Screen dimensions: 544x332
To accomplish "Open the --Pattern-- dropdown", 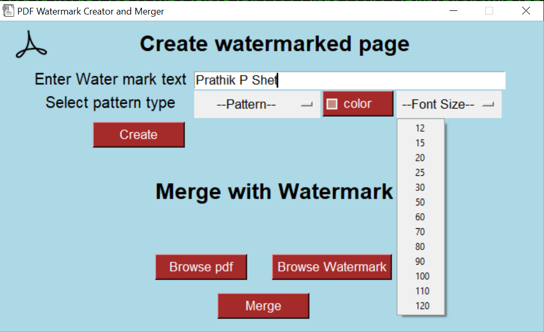I will point(256,104).
